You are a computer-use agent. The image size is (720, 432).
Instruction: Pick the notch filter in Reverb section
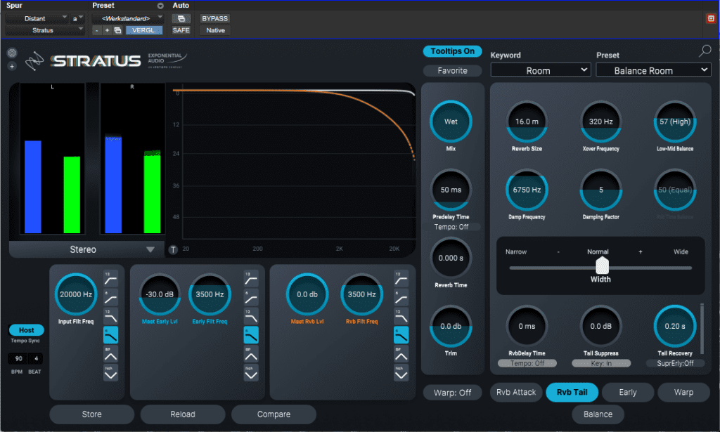click(x=401, y=373)
